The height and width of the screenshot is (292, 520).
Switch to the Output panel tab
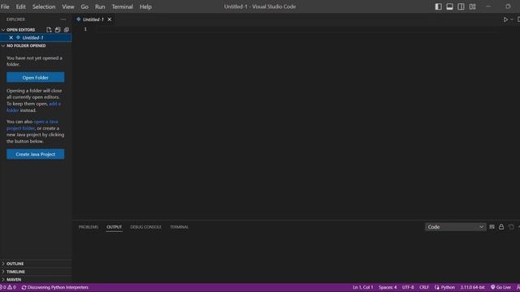point(114,227)
